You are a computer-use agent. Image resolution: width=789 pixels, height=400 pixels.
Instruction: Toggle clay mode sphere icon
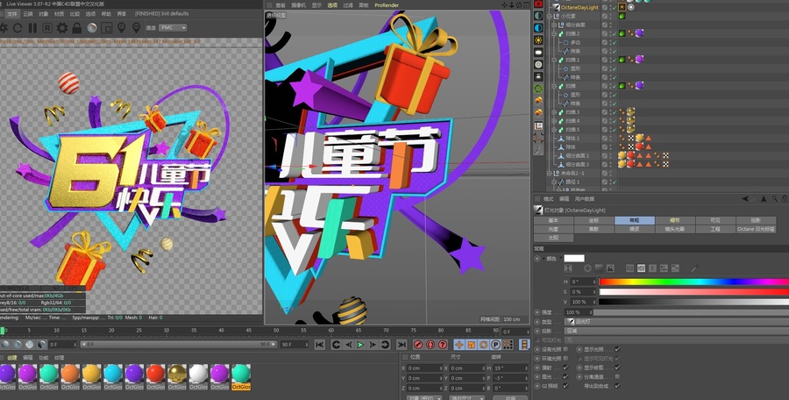click(92, 28)
